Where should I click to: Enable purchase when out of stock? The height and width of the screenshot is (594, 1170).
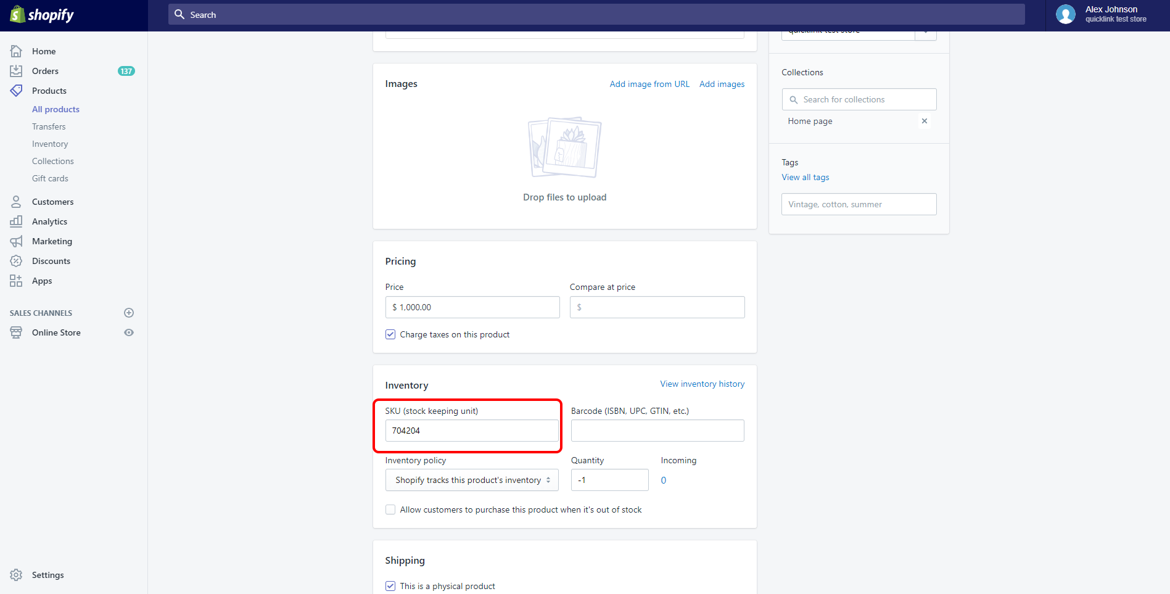[x=390, y=509]
